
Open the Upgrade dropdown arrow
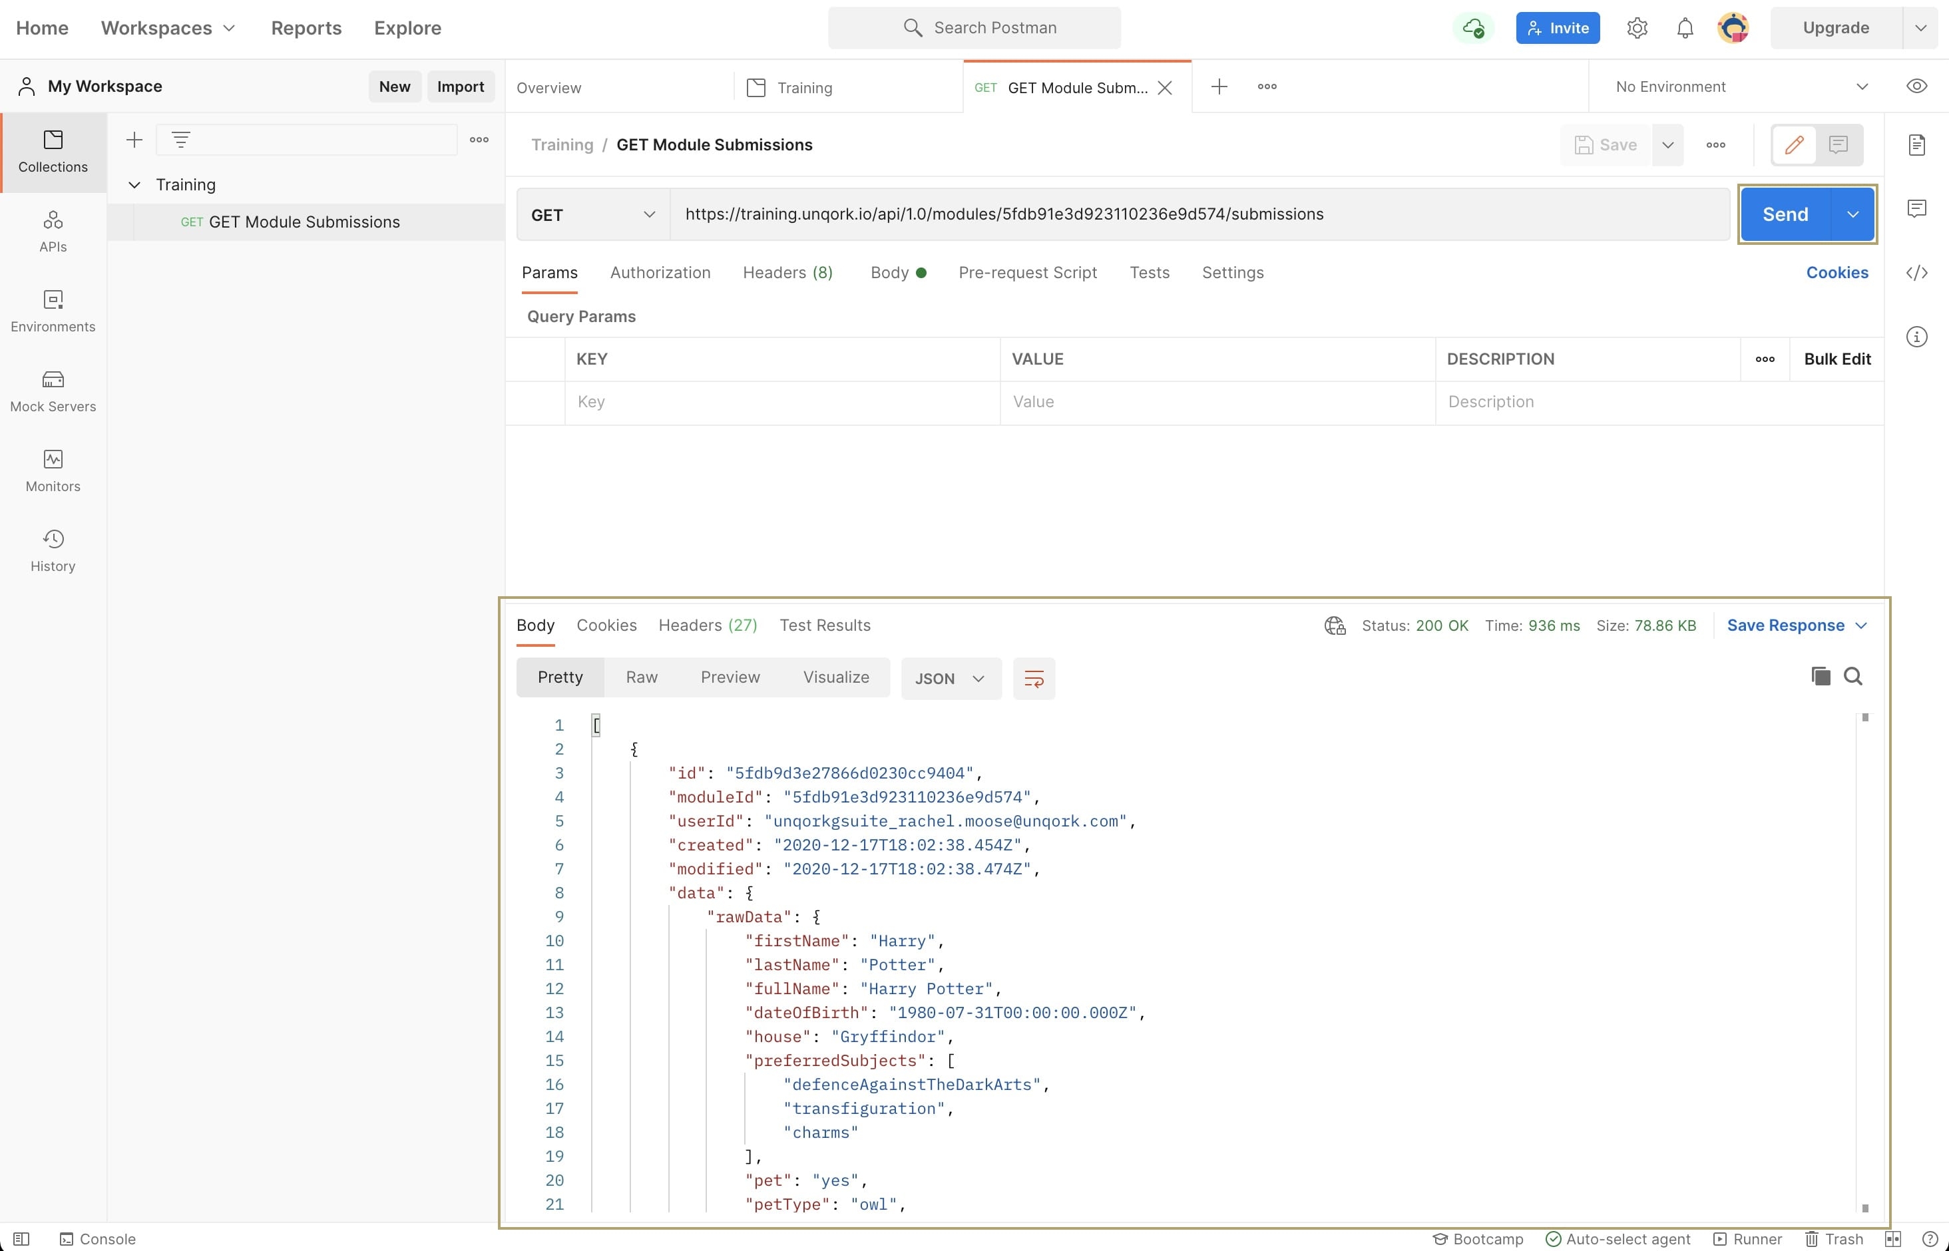(1920, 29)
